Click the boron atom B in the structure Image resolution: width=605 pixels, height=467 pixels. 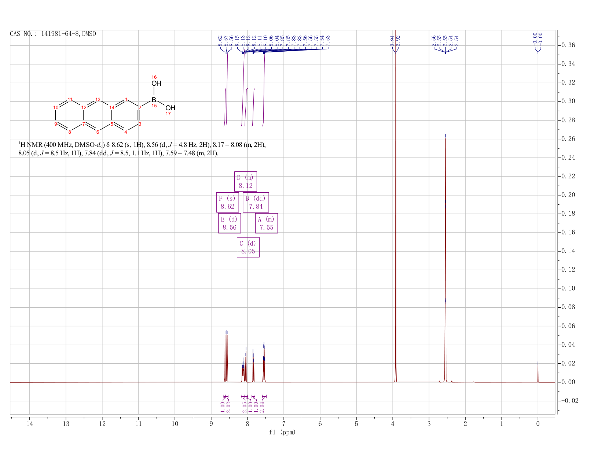(154, 100)
